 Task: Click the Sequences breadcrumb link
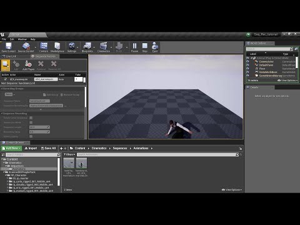pos(120,148)
